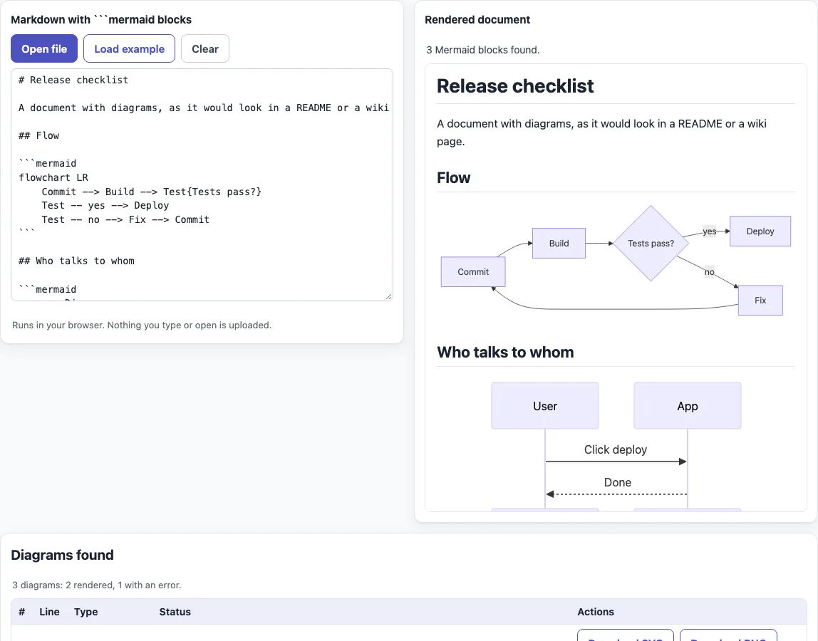Click the 'Who talks to whom' rendered heading
This screenshot has width=818, height=641.
(x=505, y=352)
